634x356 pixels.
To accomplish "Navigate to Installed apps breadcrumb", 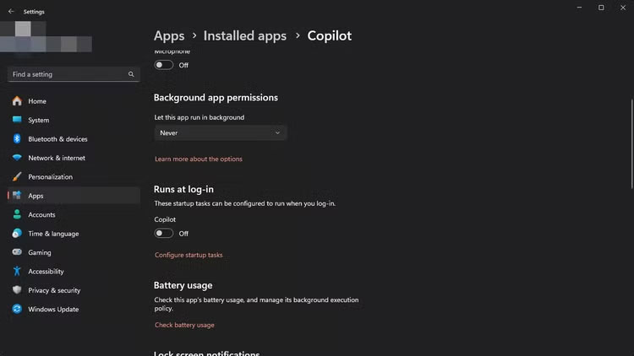I will [x=244, y=35].
